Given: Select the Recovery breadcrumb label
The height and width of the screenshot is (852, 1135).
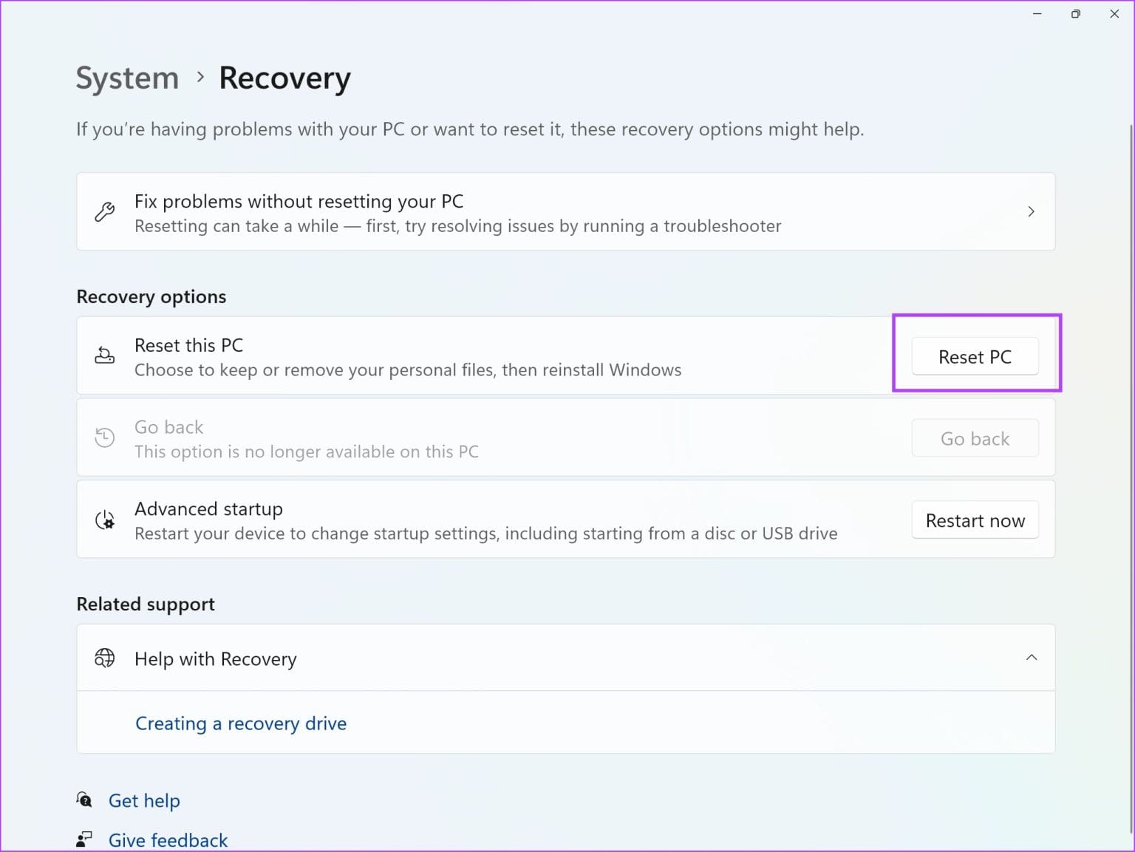Looking at the screenshot, I should click(x=284, y=78).
